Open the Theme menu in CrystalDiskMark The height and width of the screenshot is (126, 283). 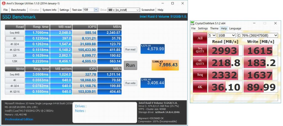tap(214, 28)
